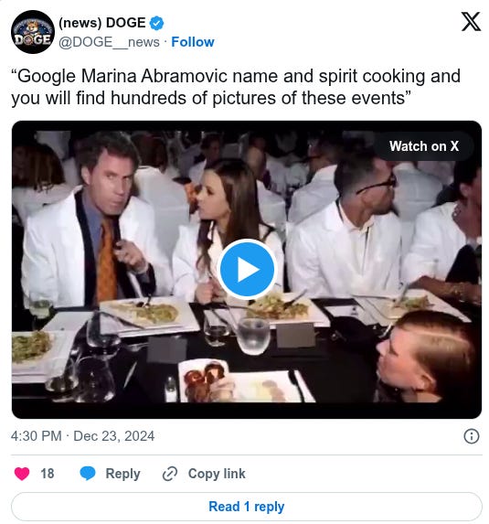The image size is (489, 524).
Task: Click the Copy link text
Action: coord(217,474)
